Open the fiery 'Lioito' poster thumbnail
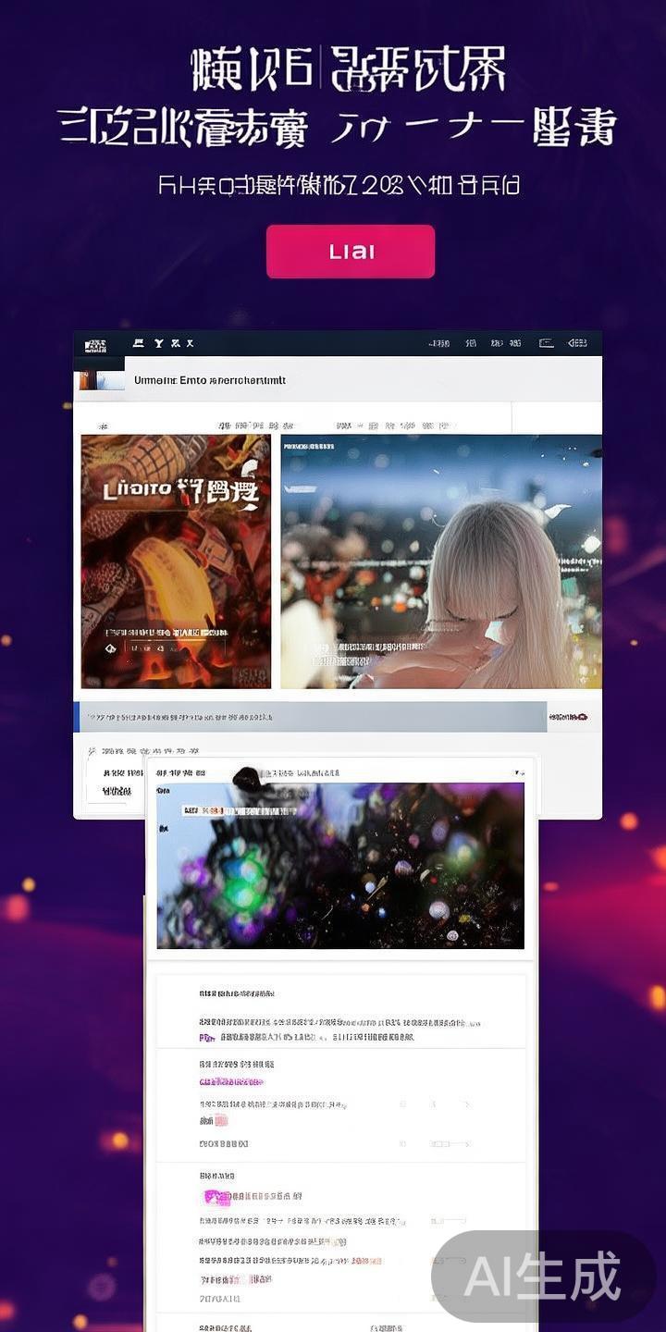 [176, 561]
